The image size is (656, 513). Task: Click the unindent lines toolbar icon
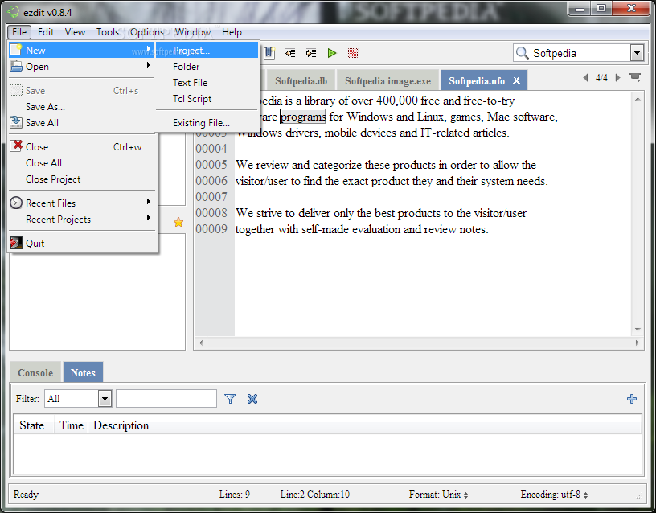[290, 53]
